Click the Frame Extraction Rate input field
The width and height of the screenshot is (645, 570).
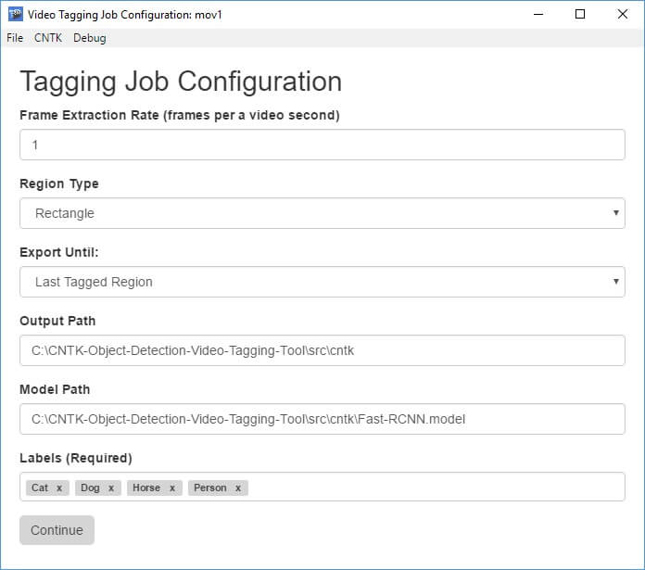coord(322,145)
